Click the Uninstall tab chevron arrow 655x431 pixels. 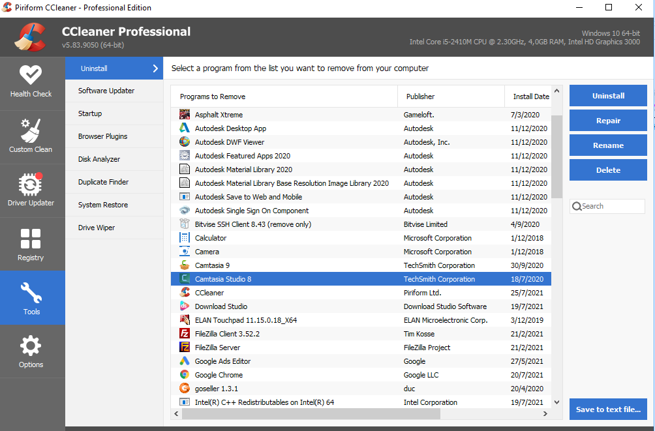pos(155,68)
